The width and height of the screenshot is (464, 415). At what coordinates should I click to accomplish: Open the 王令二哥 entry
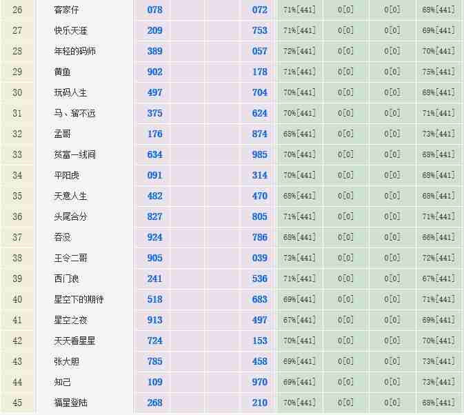pyautogui.click(x=71, y=259)
